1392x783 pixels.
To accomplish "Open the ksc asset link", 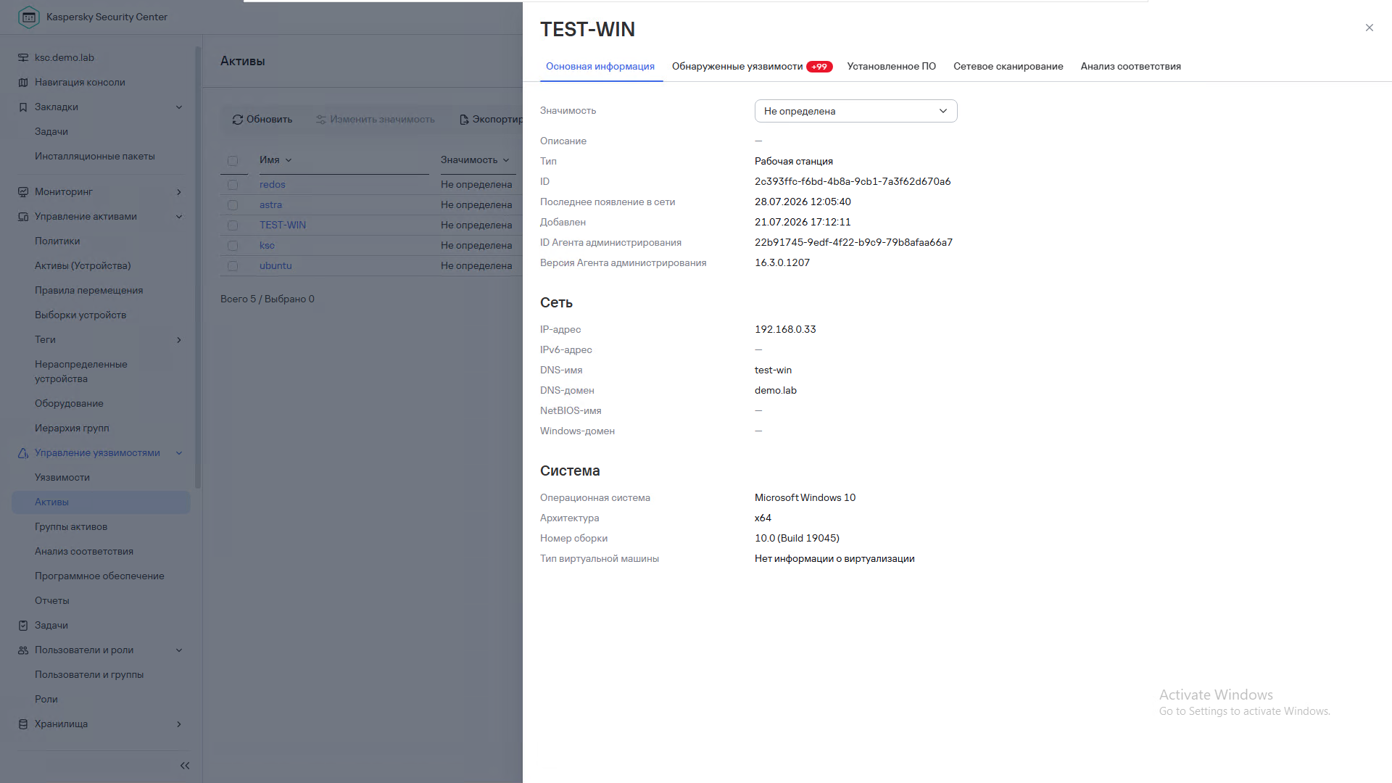I will click(x=267, y=246).
